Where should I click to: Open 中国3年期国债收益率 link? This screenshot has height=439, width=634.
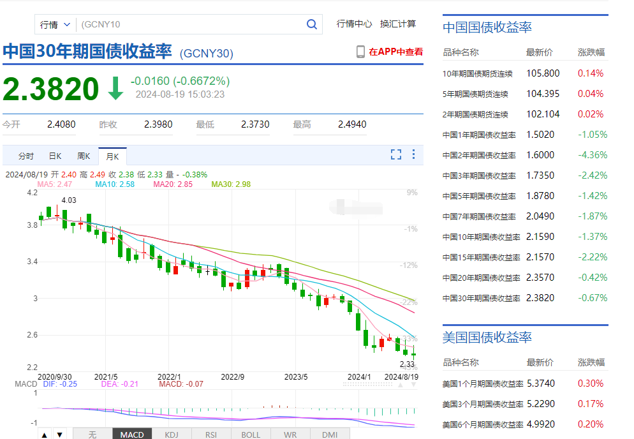479,175
